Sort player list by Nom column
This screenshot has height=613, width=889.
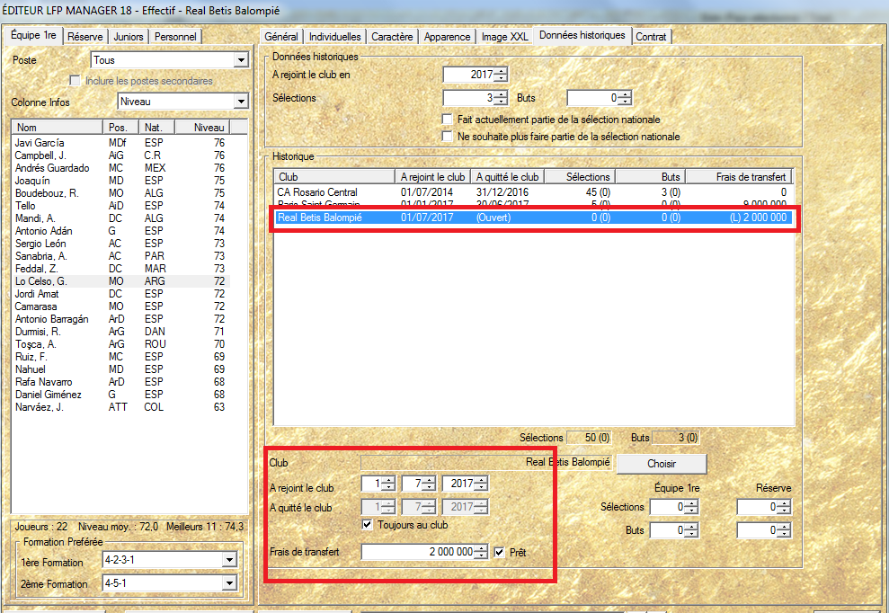tap(58, 128)
